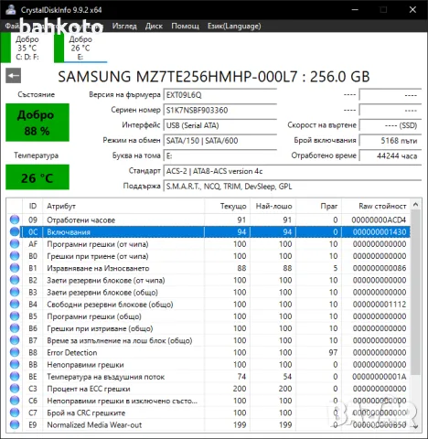This screenshot has width=428, height=439.
Task: Click attribute name Error Detection
Action: click(72, 352)
